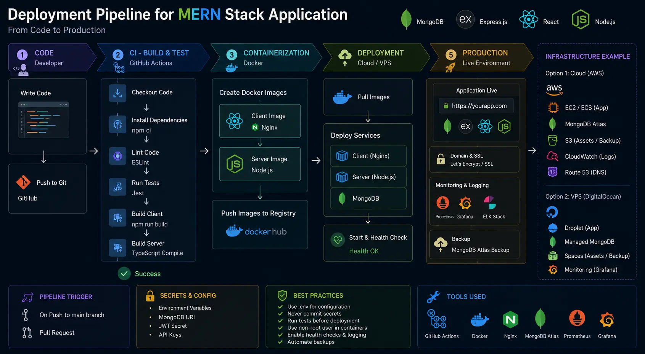Click the Grafana icon beside Monitoring (Grafana)
645x354 pixels.
pos(553,269)
